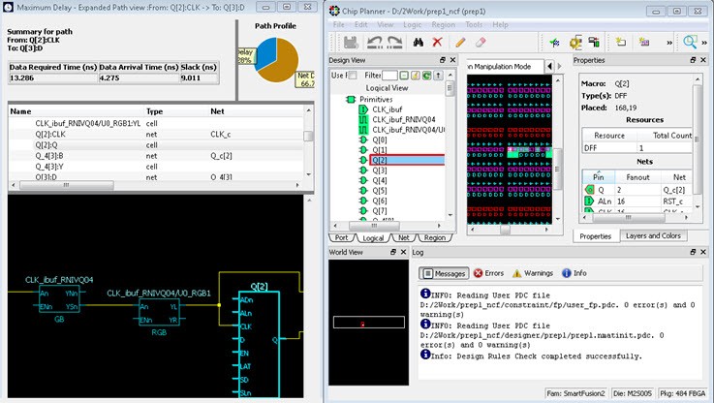Select the pencil edit tool icon
Screen dimensions: 714x403
(460, 43)
